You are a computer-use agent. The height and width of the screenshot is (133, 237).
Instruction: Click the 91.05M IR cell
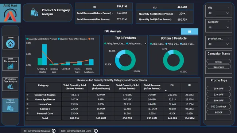[x=190, y=109]
